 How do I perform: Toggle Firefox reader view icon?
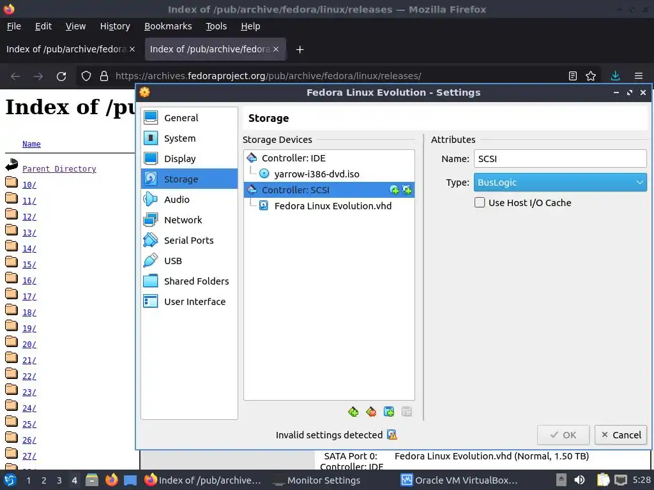tap(573, 76)
